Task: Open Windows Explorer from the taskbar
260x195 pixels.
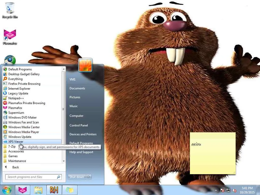Action: 38,190
